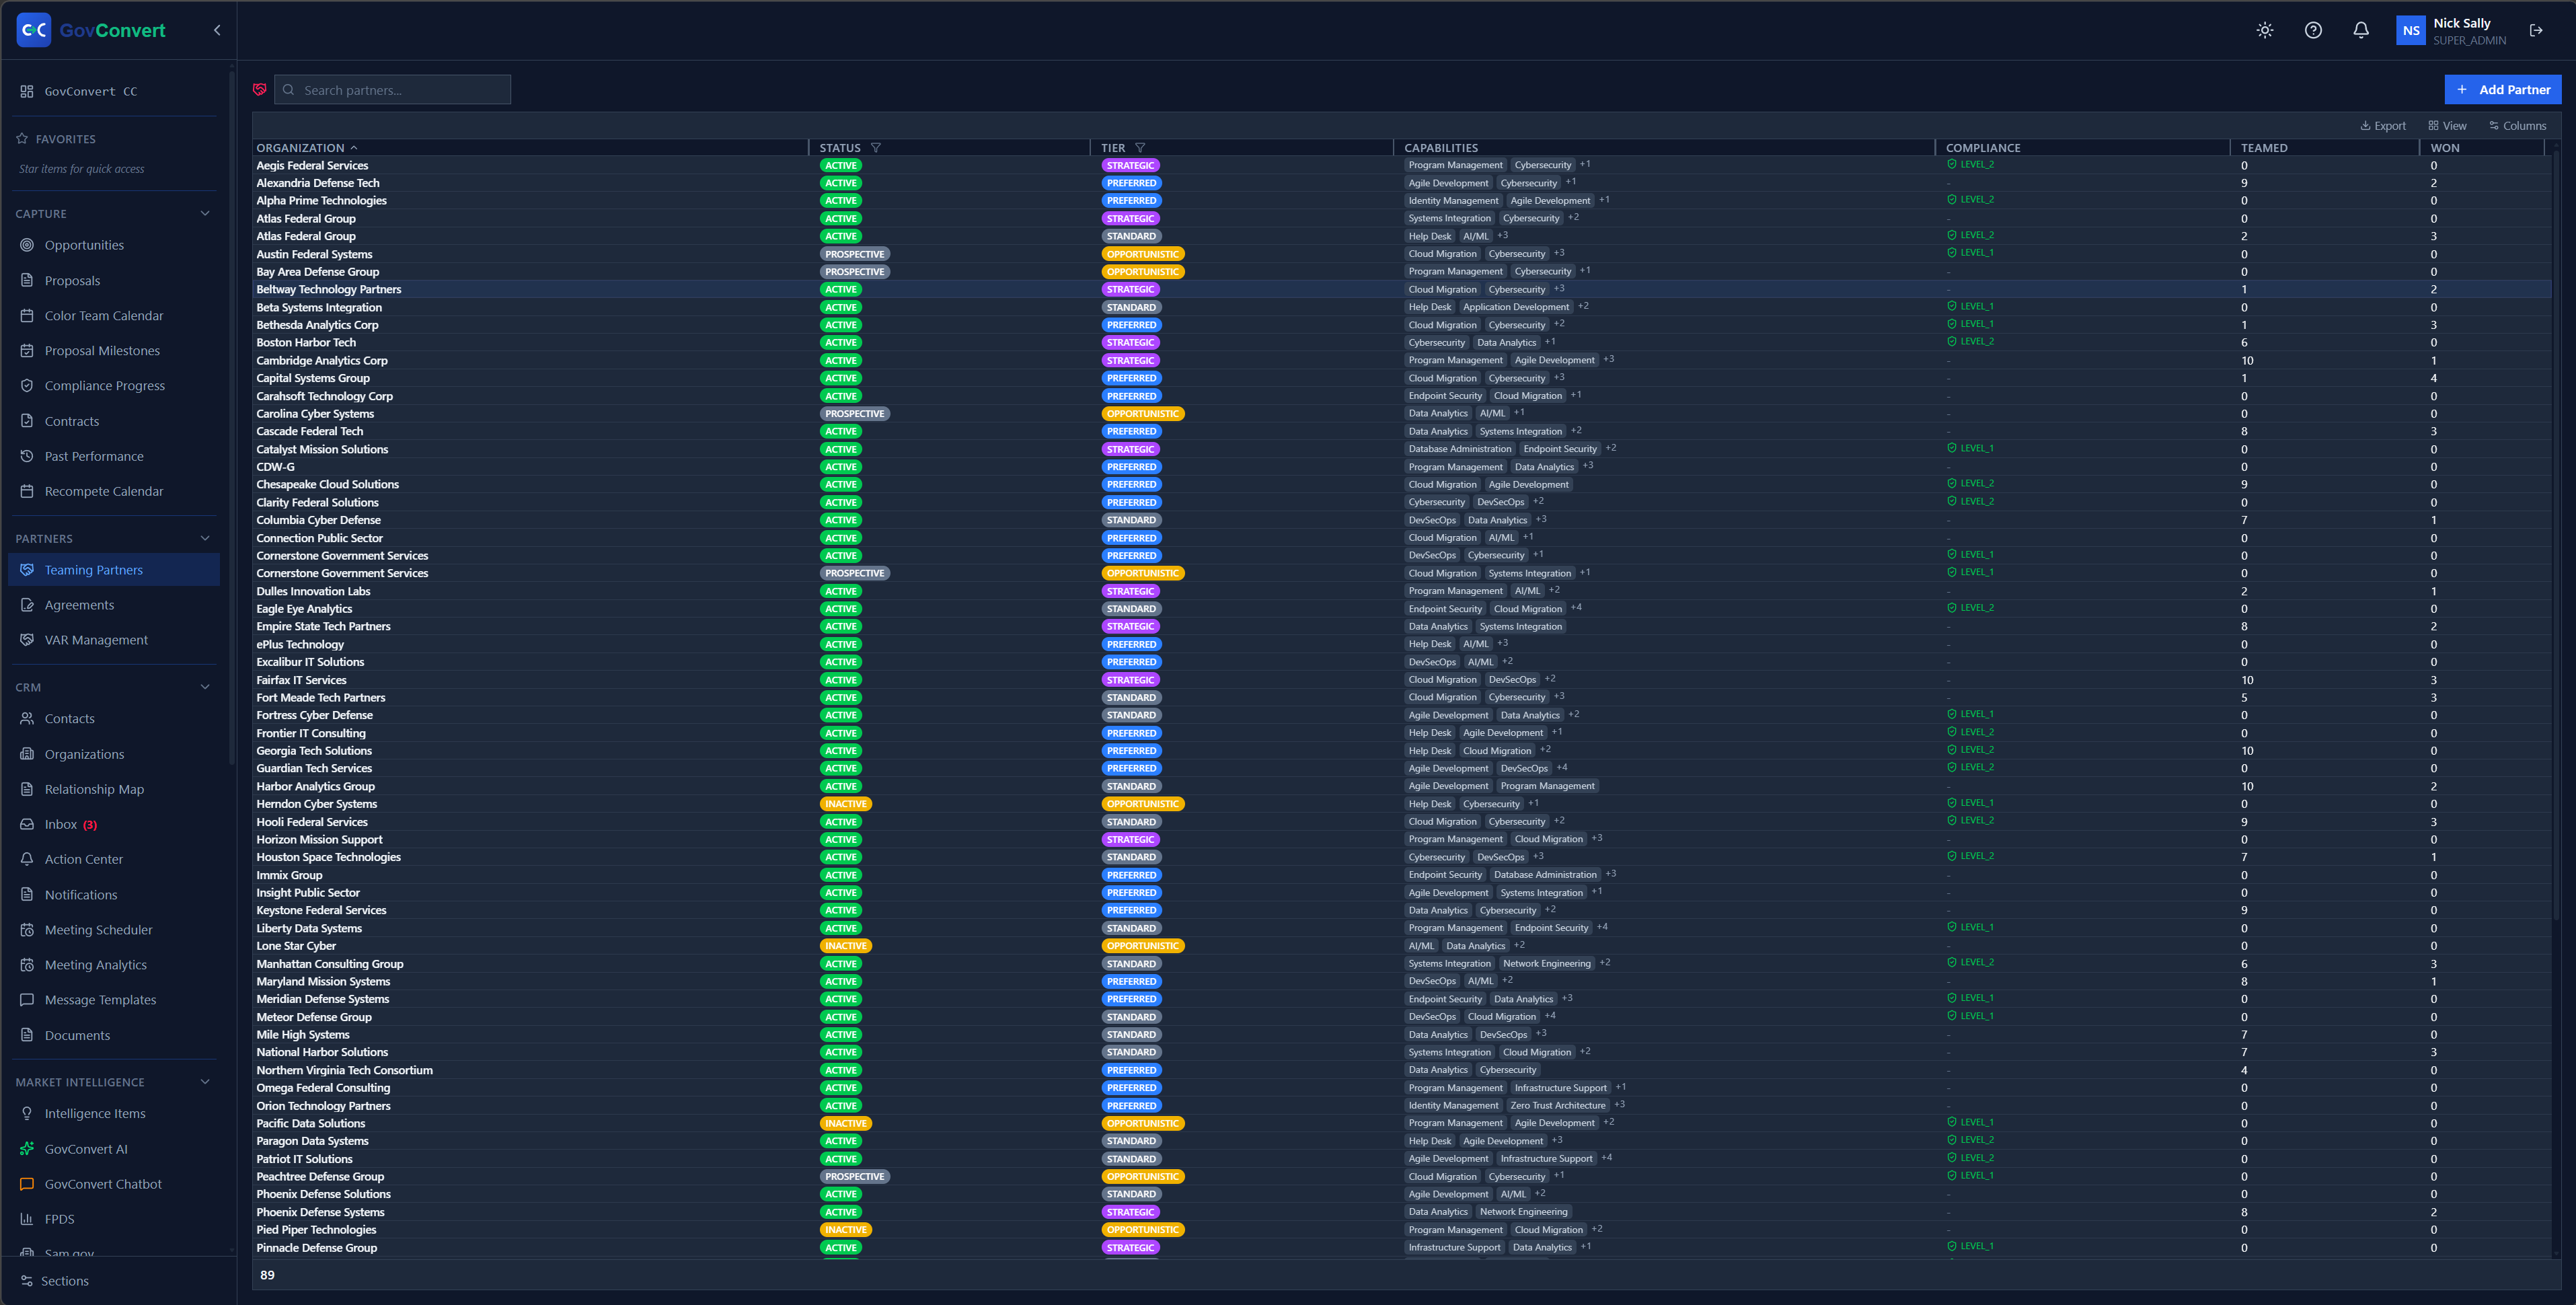Open the Documents link
Image resolution: width=2576 pixels, height=1305 pixels.
[77, 1035]
